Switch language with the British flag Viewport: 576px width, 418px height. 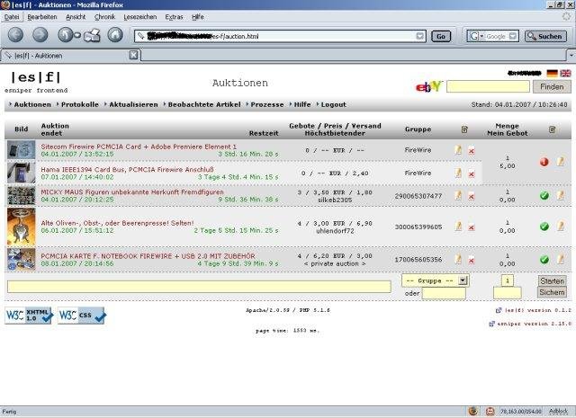565,74
